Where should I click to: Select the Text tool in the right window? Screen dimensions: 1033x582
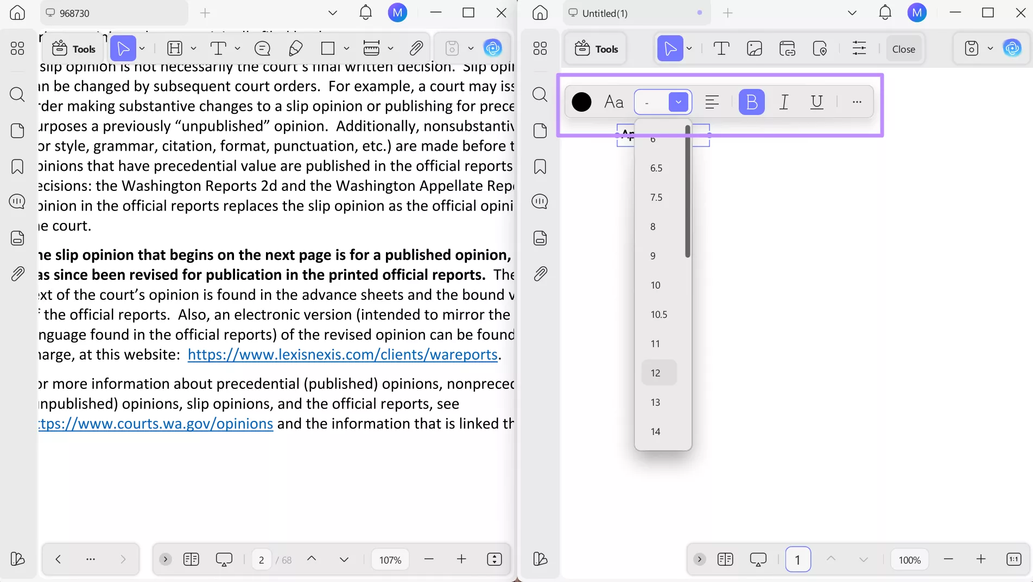coord(721,48)
